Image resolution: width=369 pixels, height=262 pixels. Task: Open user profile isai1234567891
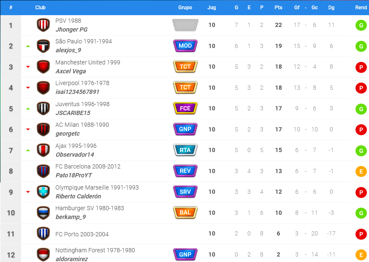(77, 92)
